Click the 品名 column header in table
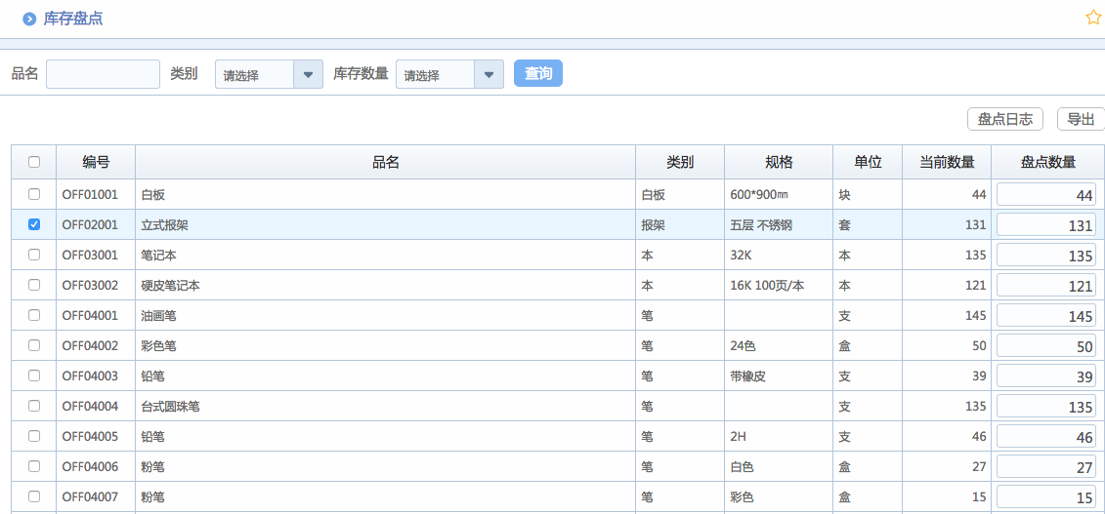The width and height of the screenshot is (1105, 514). 385,163
